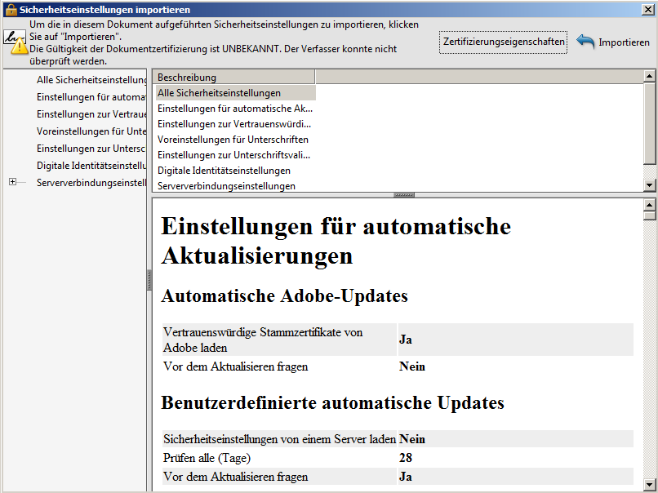The height and width of the screenshot is (493, 658).
Task: Click the horizontal splitter grip above details pane
Action: (404, 195)
